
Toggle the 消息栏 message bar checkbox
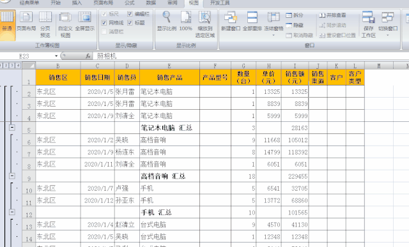tap(104, 31)
